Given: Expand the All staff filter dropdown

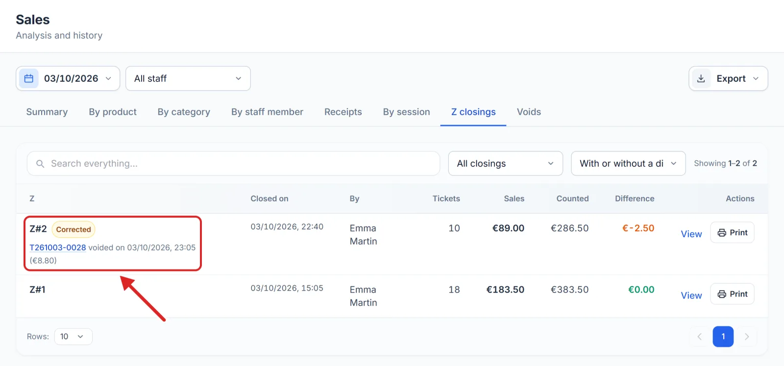Looking at the screenshot, I should click(188, 78).
